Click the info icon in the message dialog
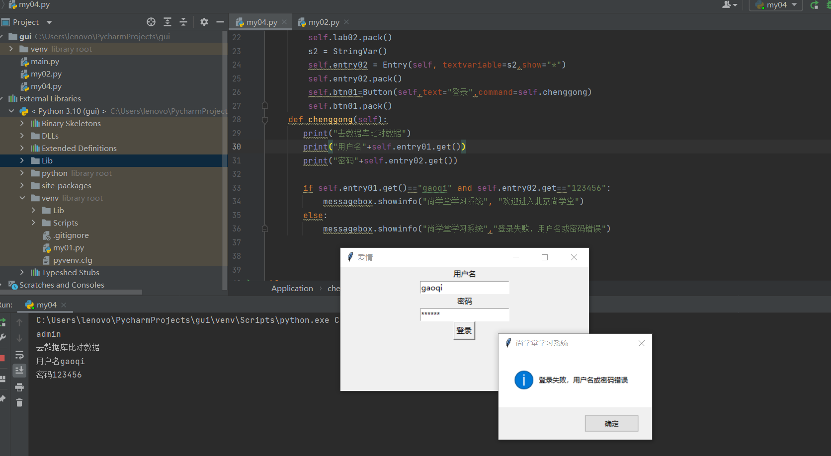831x456 pixels. pos(524,380)
